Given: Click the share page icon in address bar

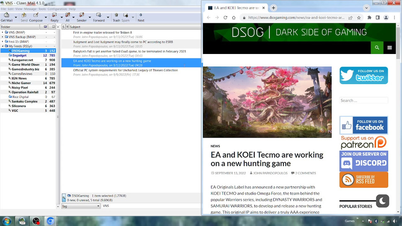Looking at the screenshot, I should pyautogui.click(x=350, y=18).
